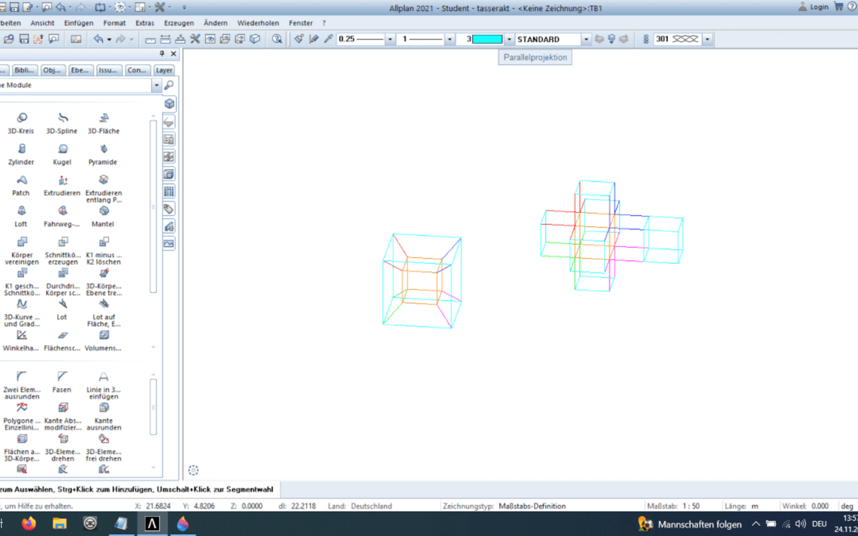The image size is (858, 536).
Task: Select the Volumenschwerpunkt tool
Action: (x=103, y=340)
